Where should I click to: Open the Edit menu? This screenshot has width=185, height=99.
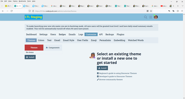[x=6, y=1]
